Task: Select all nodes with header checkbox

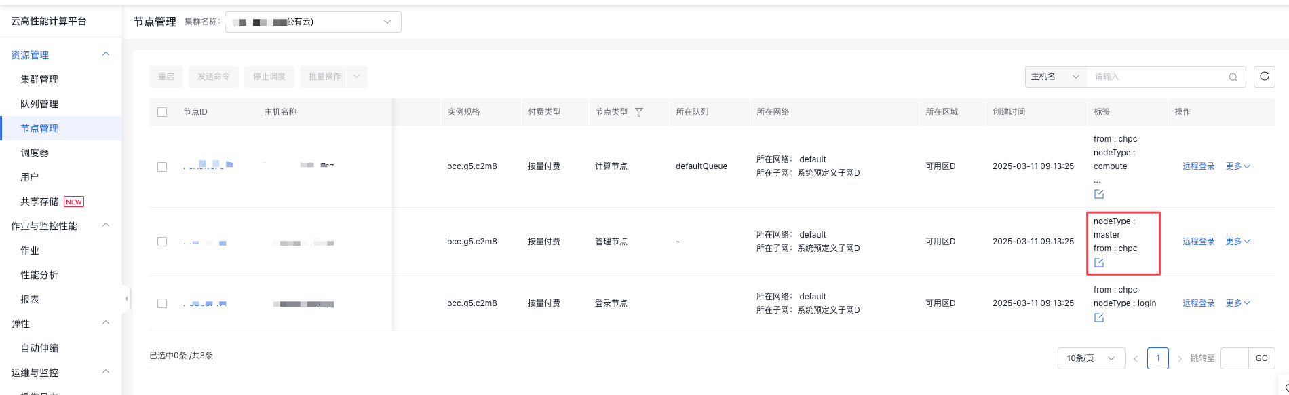Action: tap(162, 112)
